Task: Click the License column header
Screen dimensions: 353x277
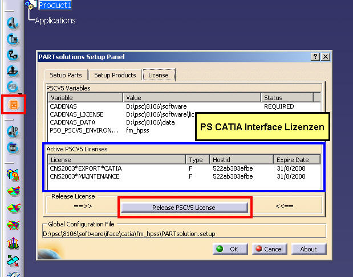Action: [x=116, y=160]
